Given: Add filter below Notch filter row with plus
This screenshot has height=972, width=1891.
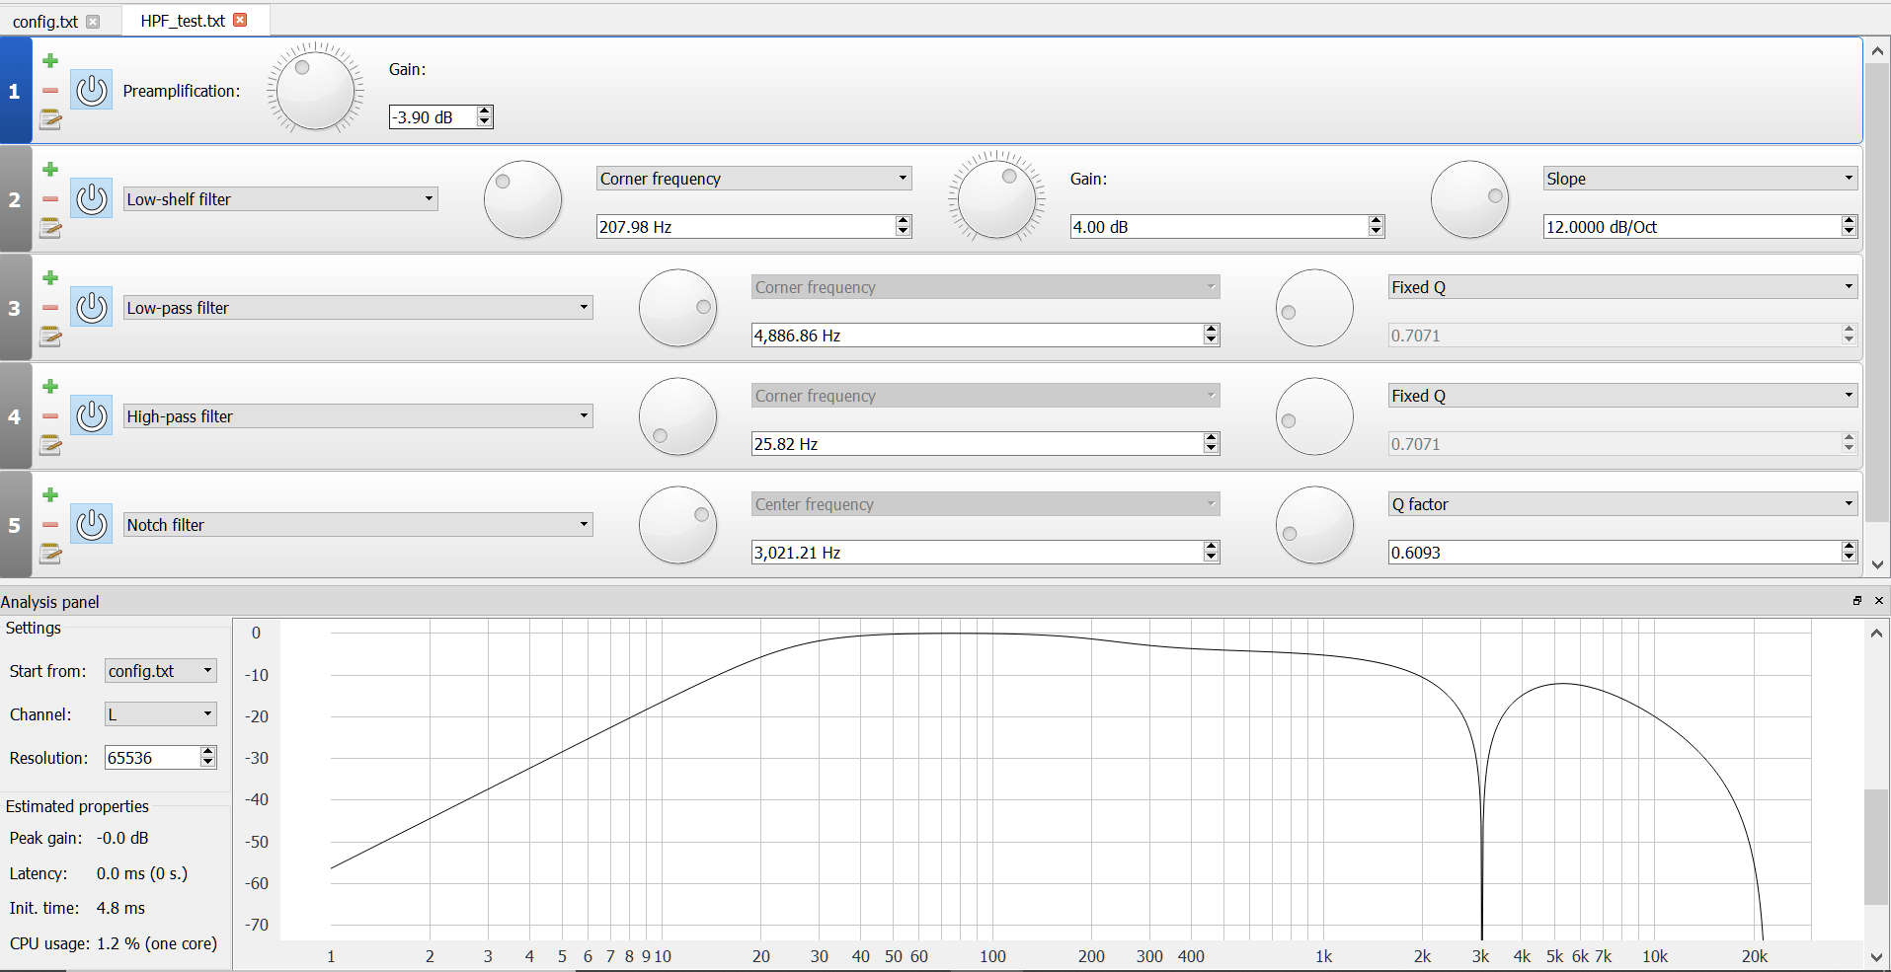Looking at the screenshot, I should (50, 495).
